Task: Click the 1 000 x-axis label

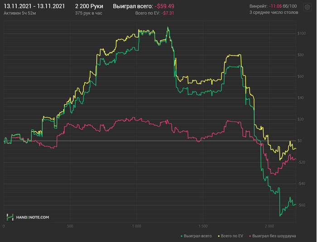Action: (x=136, y=226)
